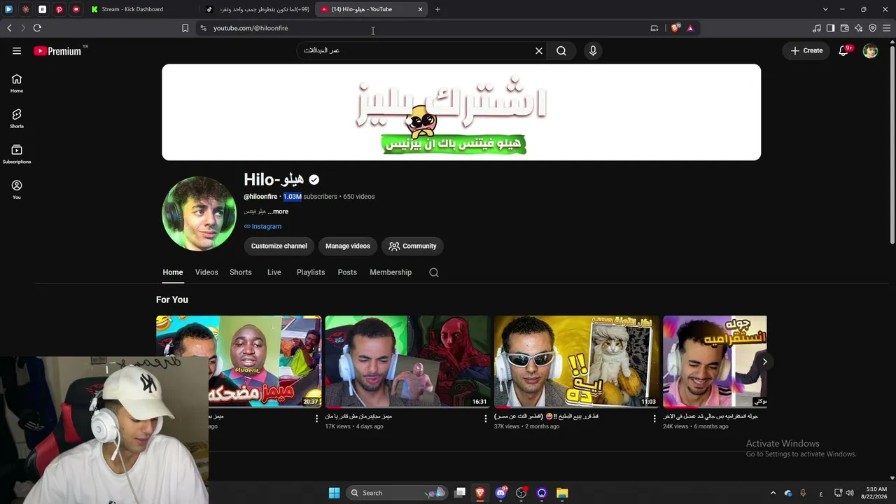Open options for the 17K views video
The height and width of the screenshot is (504, 896).
(x=486, y=419)
